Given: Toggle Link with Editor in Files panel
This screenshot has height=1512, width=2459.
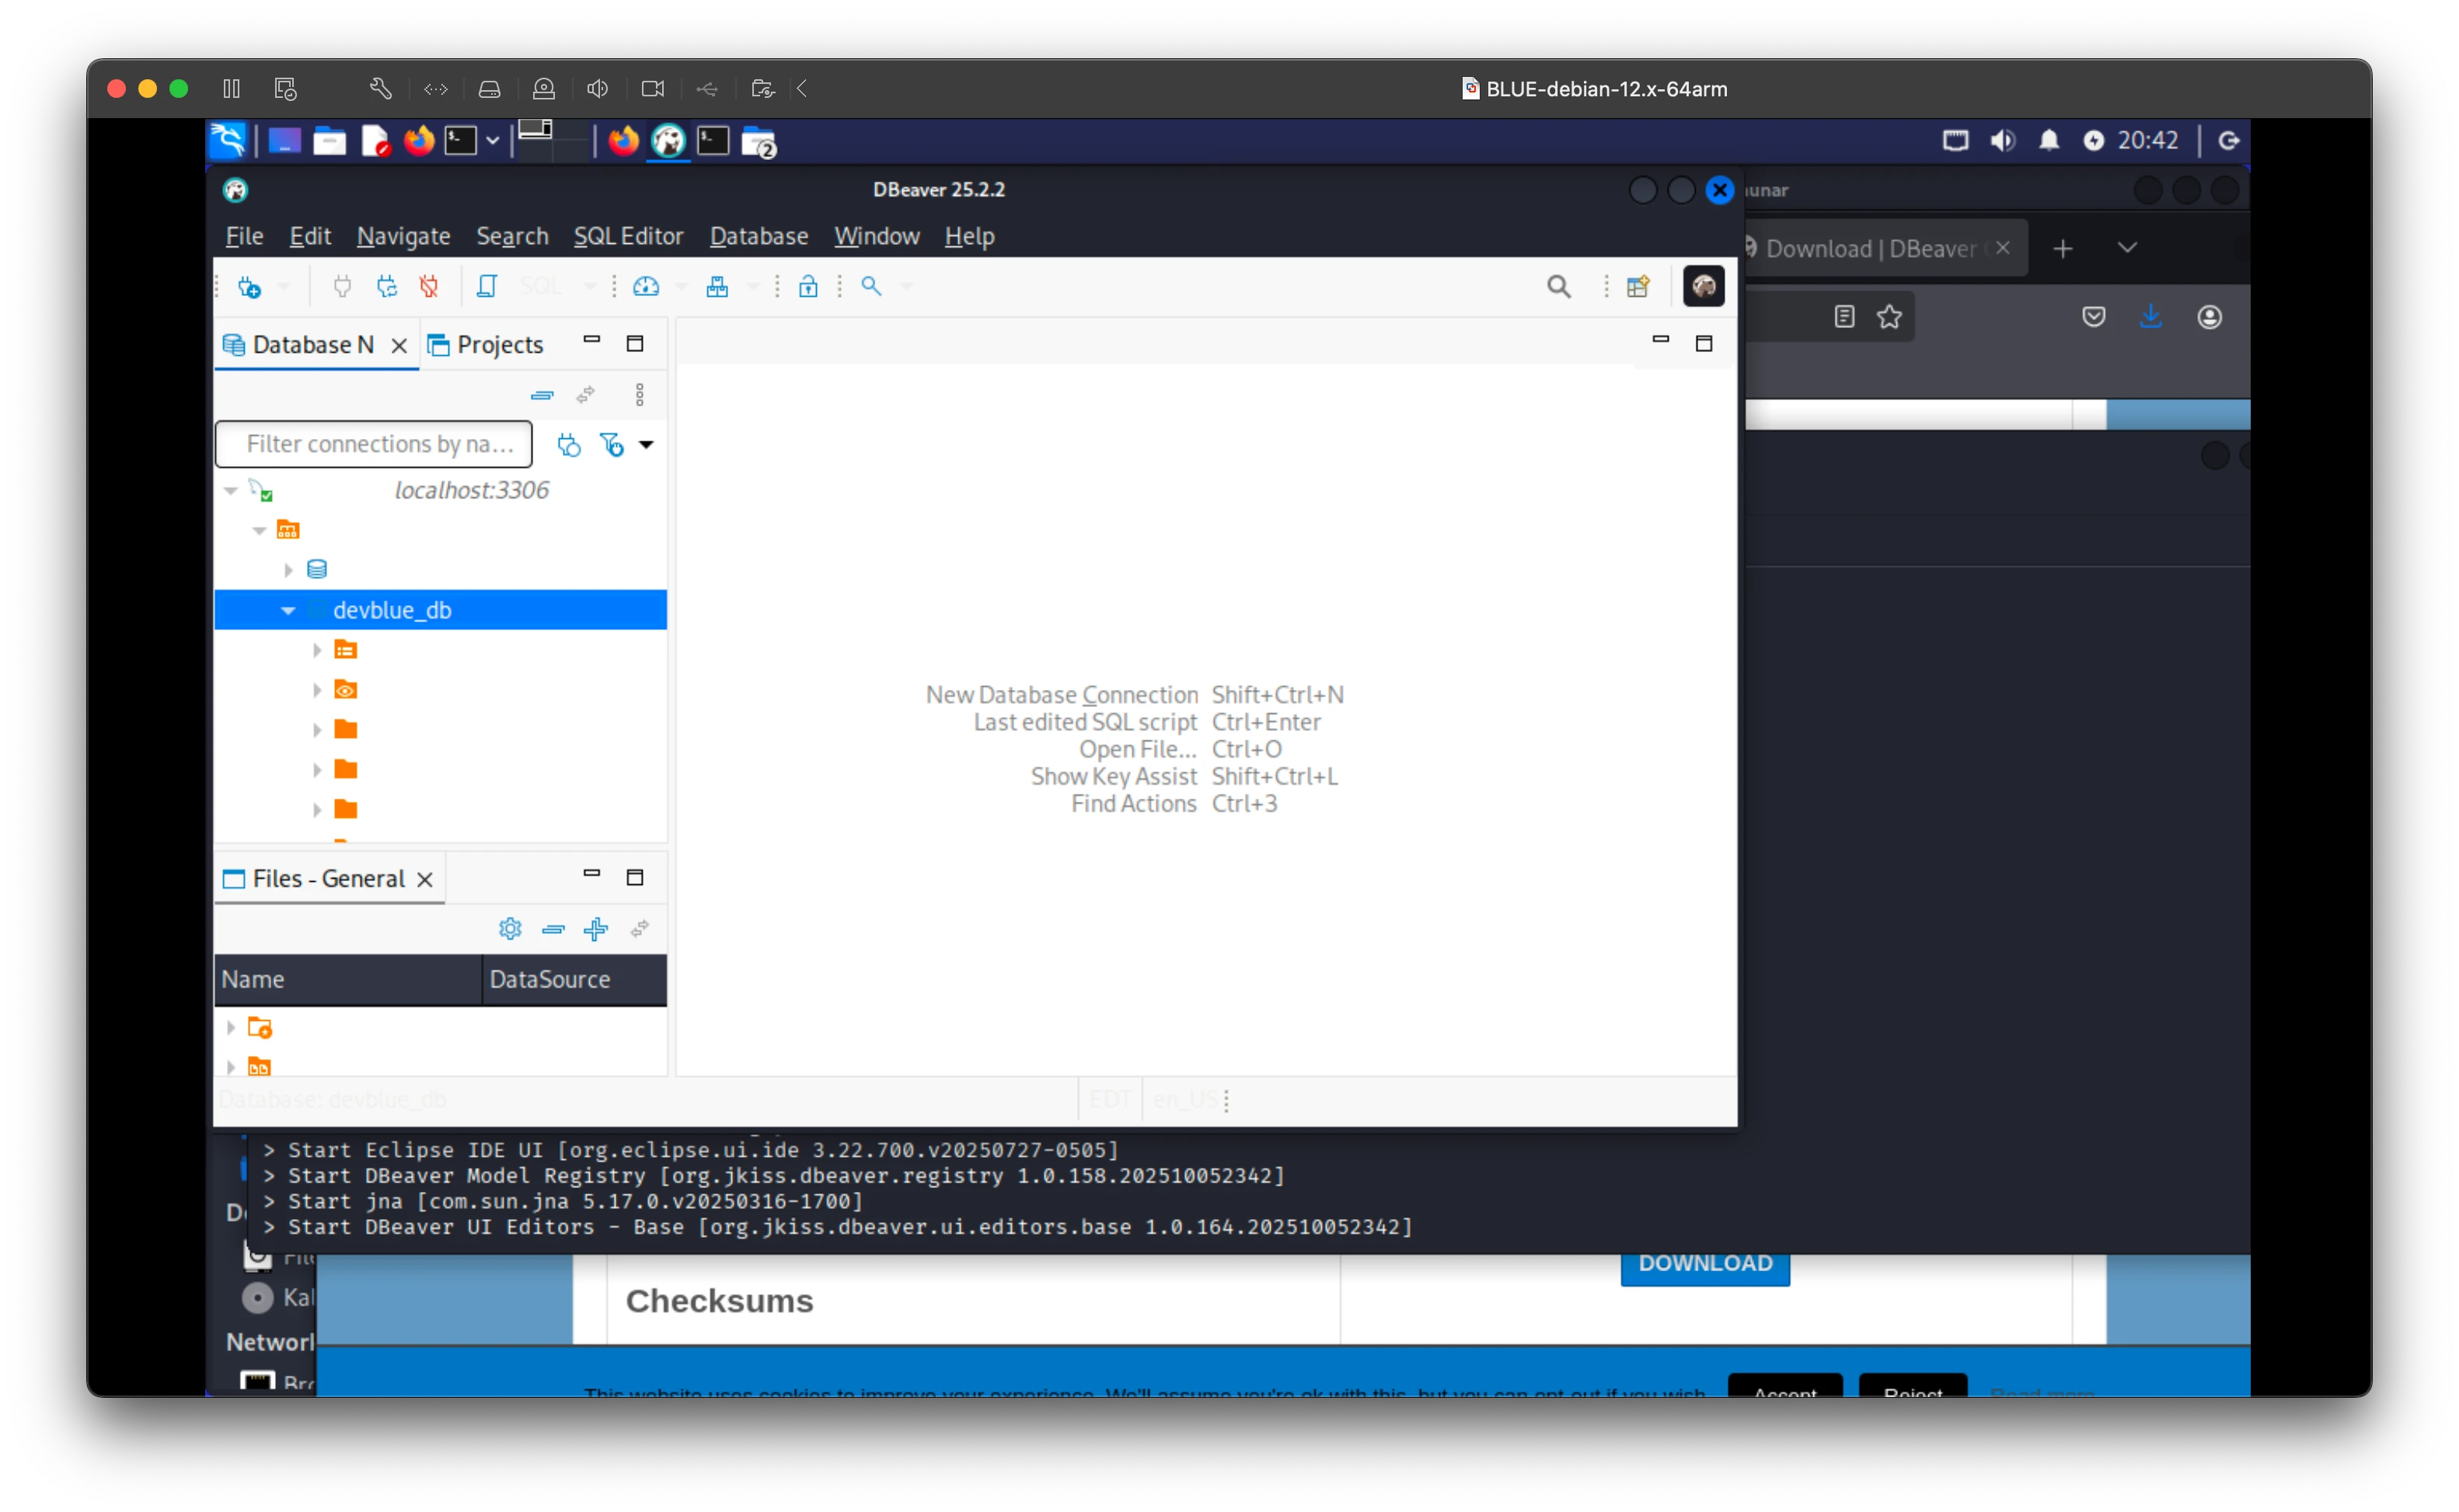Looking at the screenshot, I should click(640, 929).
